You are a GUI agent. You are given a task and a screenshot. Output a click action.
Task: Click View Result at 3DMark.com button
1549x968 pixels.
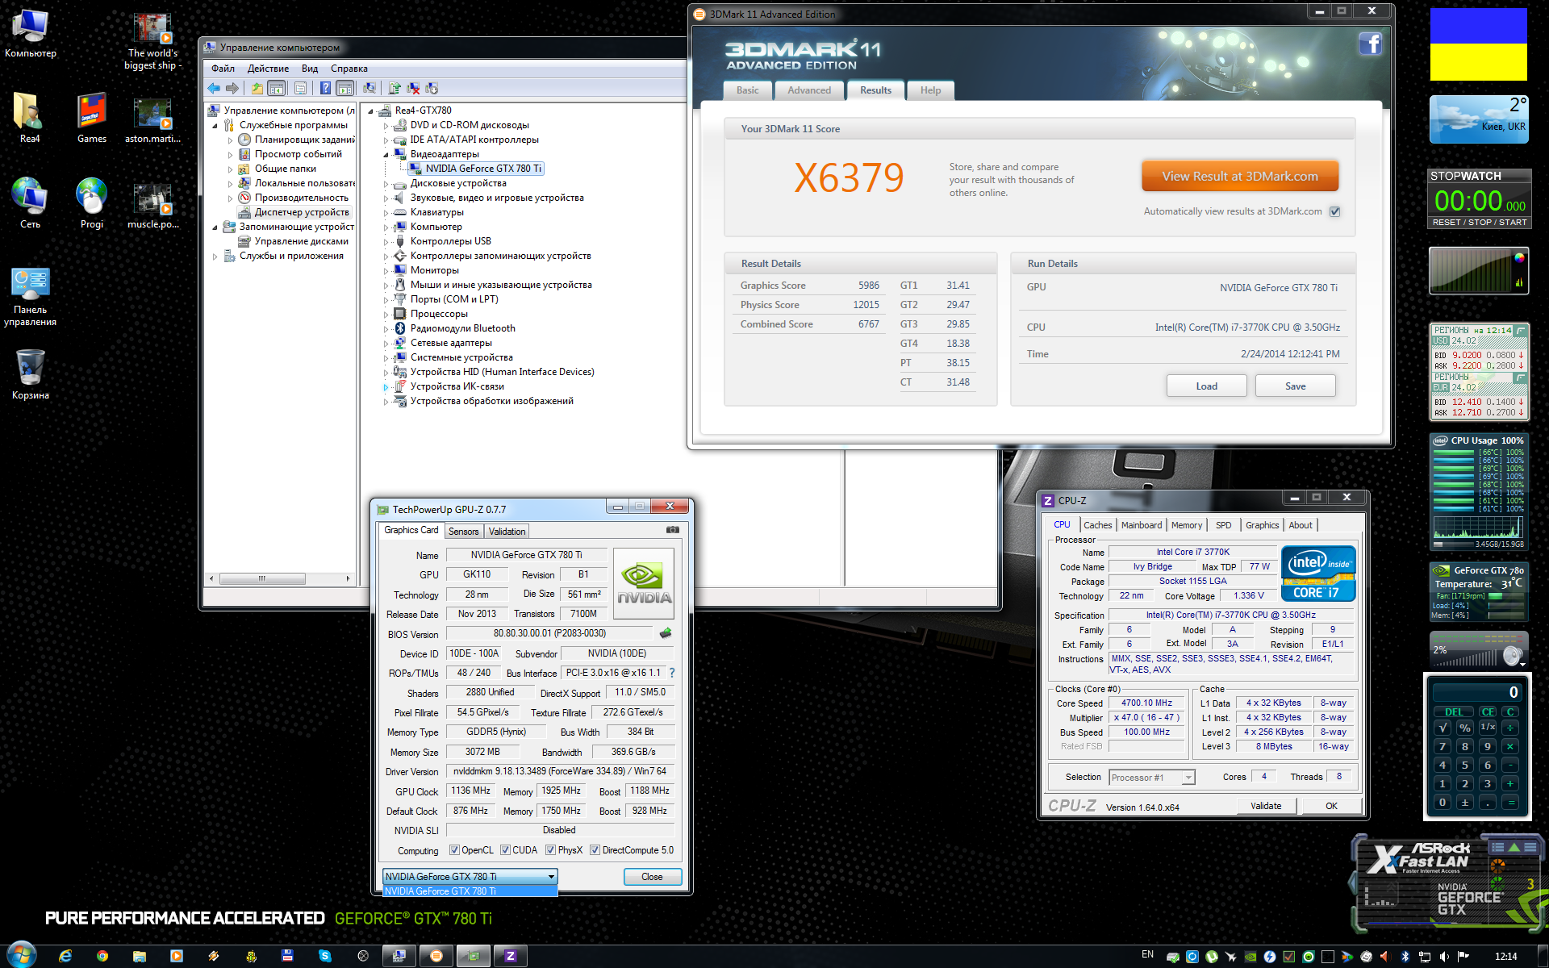coord(1239,176)
